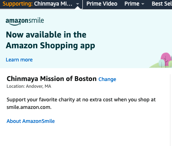The image size is (172, 146).
Task: Click the amazonsmile logo in banner
Action: coord(25,22)
